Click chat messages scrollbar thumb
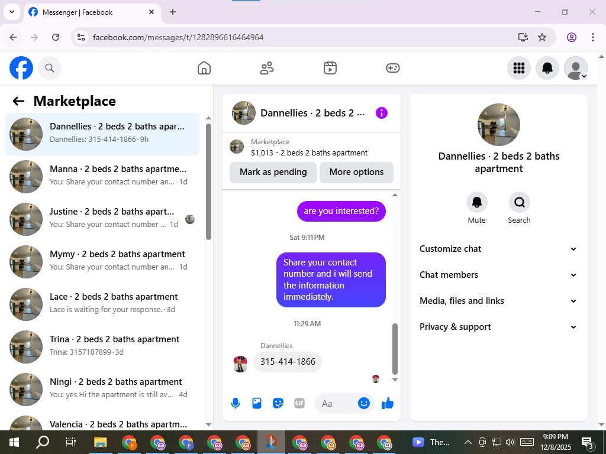 395,349
